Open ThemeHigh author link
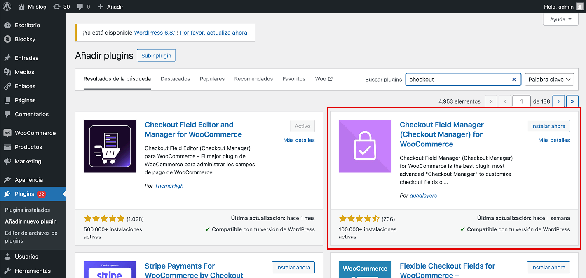 tap(169, 186)
